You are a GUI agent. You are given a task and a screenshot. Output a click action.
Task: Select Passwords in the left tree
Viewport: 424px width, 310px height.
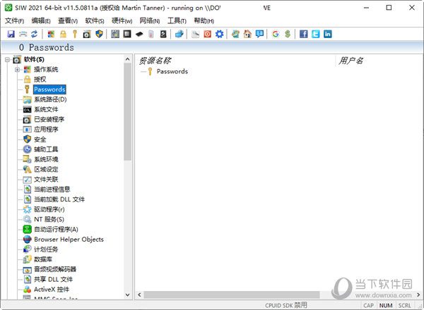click(x=49, y=89)
